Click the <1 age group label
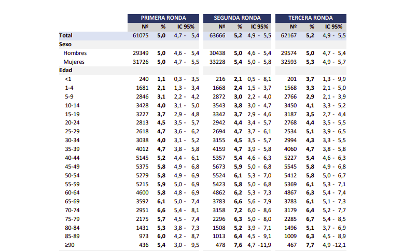This screenshot has height=251, width=404. (68, 79)
